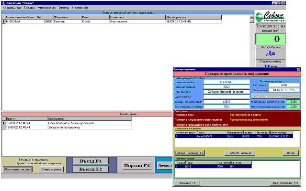The width and height of the screenshot is (306, 191).
Task: Click the Время column header in messages
Action: 26,118
